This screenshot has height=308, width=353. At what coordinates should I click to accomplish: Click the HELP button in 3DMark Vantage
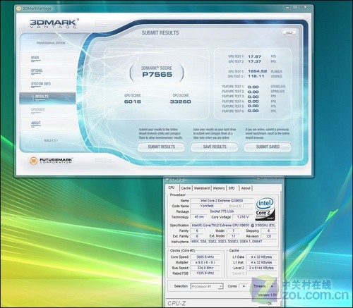(289, 32)
